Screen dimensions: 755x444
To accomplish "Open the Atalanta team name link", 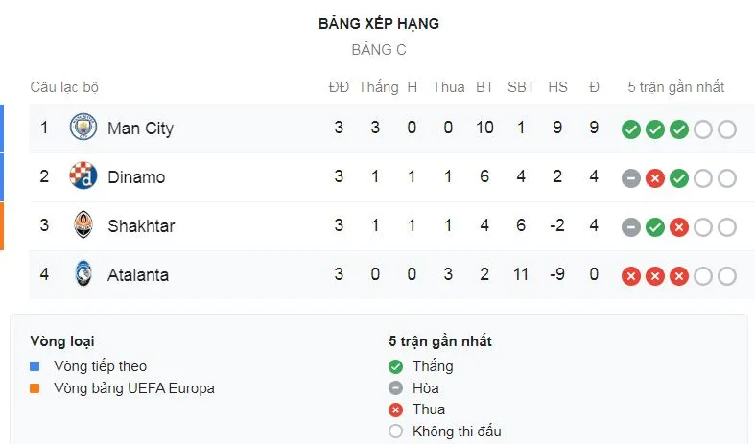I will (x=138, y=275).
